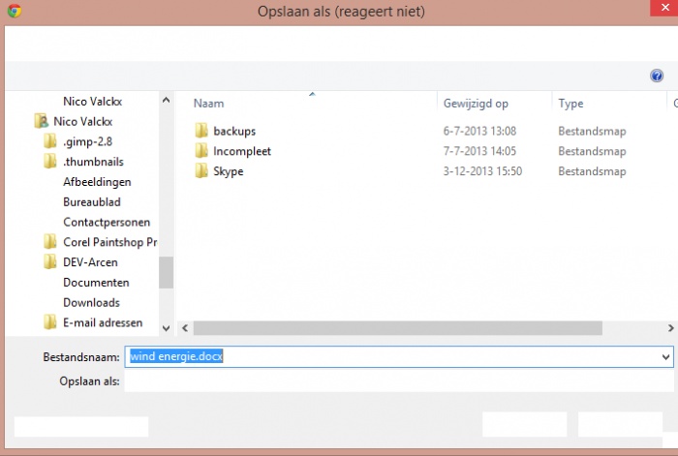Click the E-mail adressen folder icon
The image size is (678, 456).
[x=50, y=322]
